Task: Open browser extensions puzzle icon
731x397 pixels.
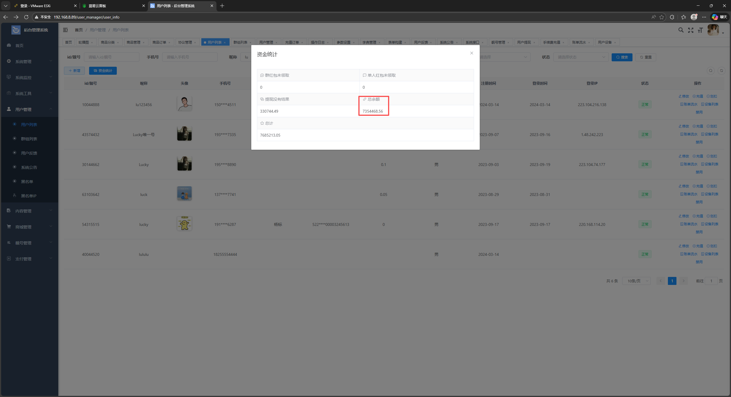Action: click(672, 17)
